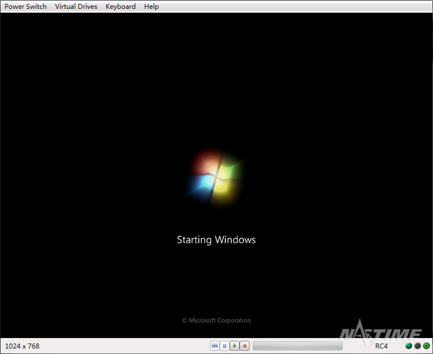Click the Starting Windows text in console
Screen dimensions: 433x354
[216, 240]
